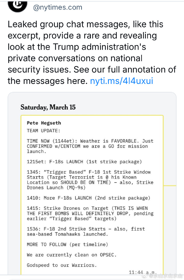This screenshot has height=280, width=184.
Task: Click the yellow annotation connector line
Action: pyautogui.click(x=170, y=186)
